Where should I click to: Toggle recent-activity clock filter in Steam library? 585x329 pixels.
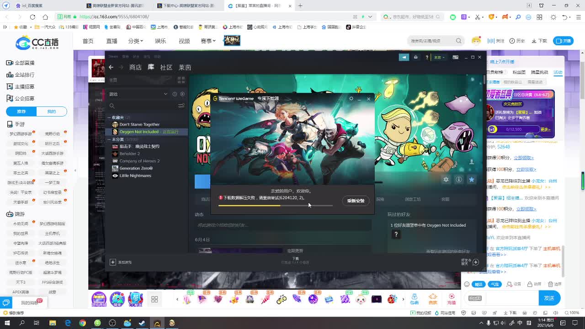pyautogui.click(x=175, y=94)
